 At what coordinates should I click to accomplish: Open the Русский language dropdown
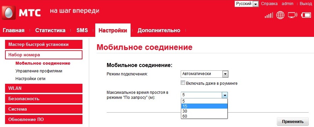point(246,4)
